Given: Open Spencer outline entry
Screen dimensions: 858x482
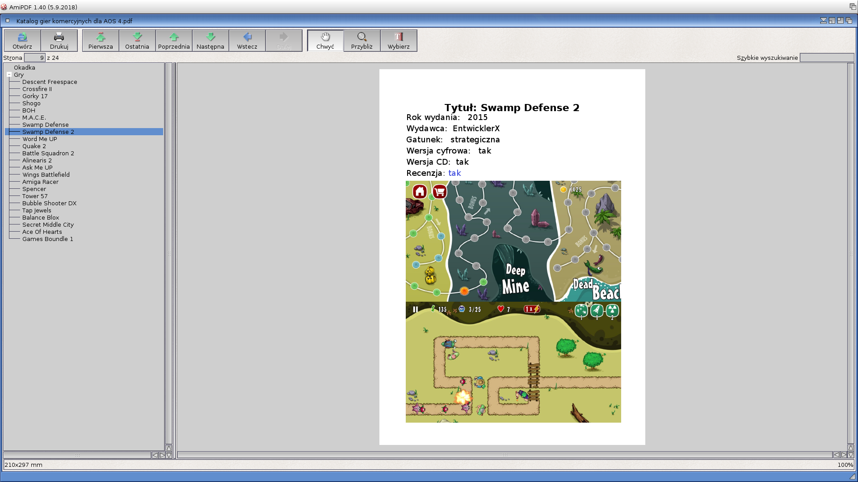Looking at the screenshot, I should tap(34, 189).
